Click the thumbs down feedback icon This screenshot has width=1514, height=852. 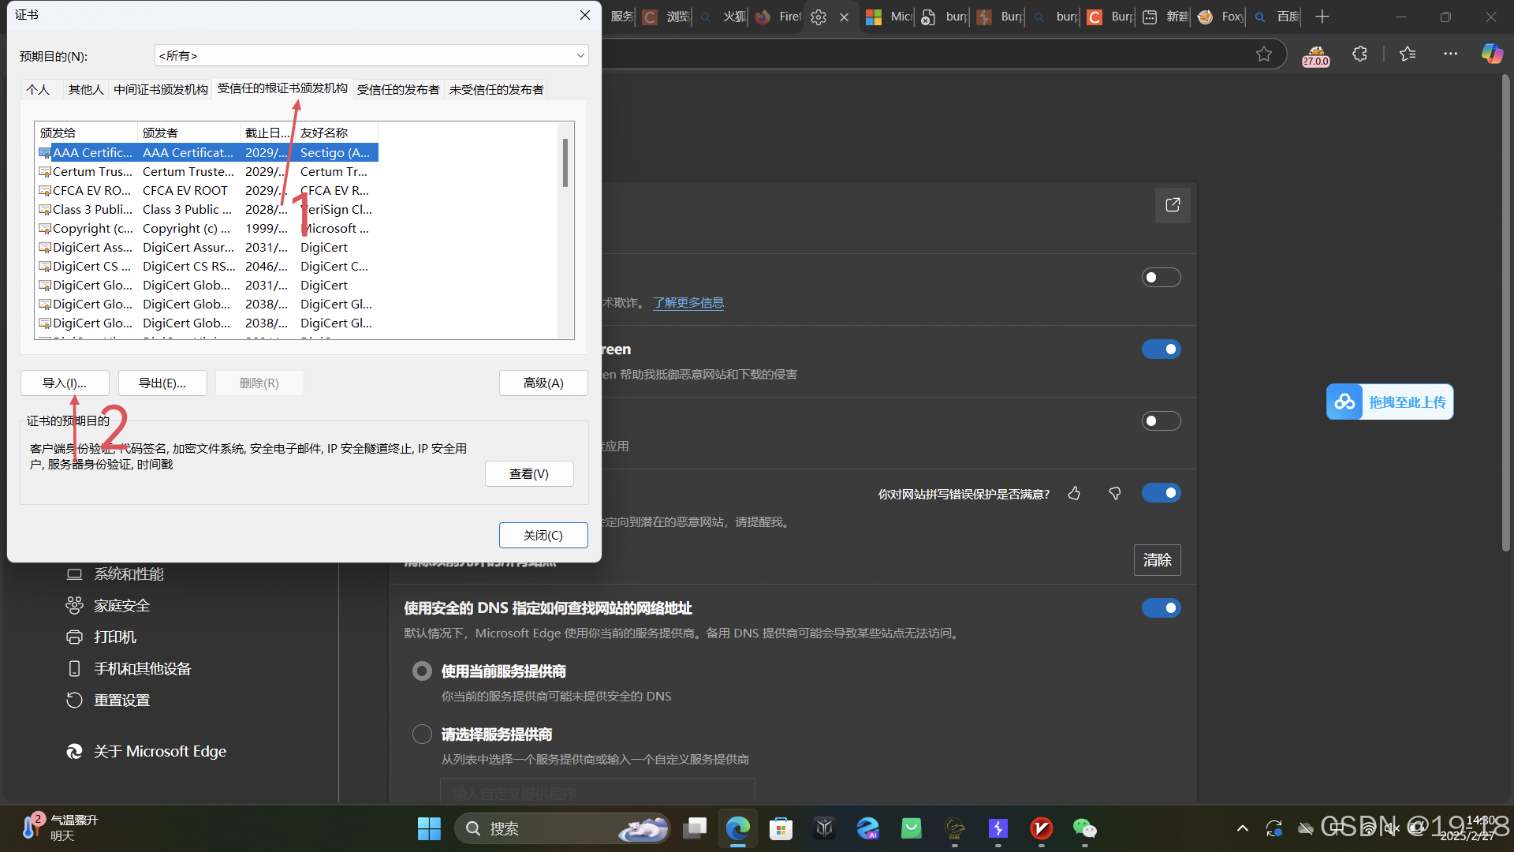1114,494
